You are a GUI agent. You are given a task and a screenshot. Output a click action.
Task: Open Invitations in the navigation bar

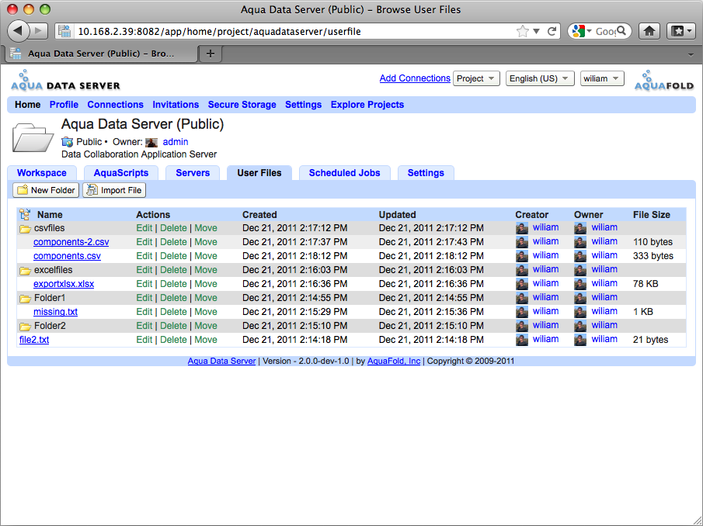tap(176, 104)
